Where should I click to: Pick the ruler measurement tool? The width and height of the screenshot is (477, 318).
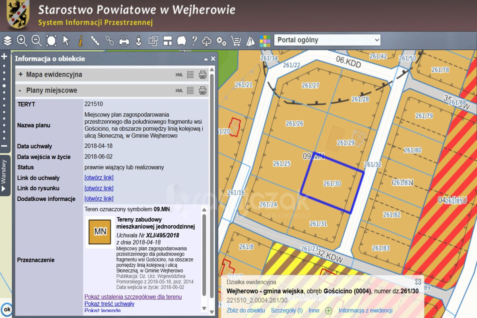point(95,41)
